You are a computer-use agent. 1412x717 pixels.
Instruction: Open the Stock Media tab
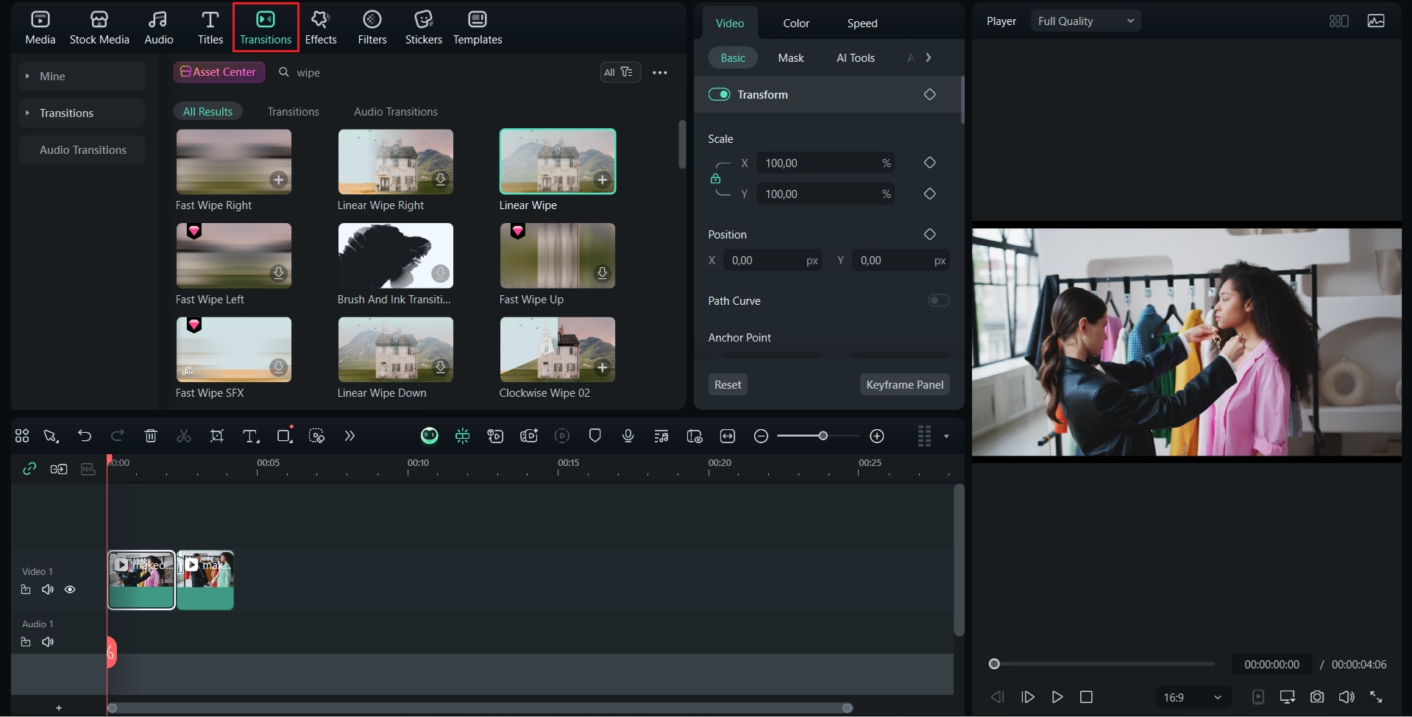click(x=99, y=28)
